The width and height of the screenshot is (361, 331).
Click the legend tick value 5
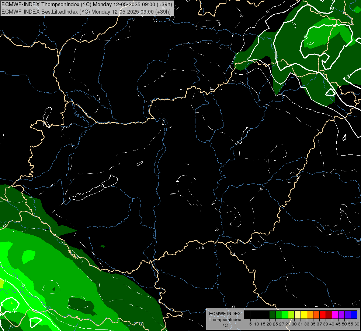coord(250,324)
